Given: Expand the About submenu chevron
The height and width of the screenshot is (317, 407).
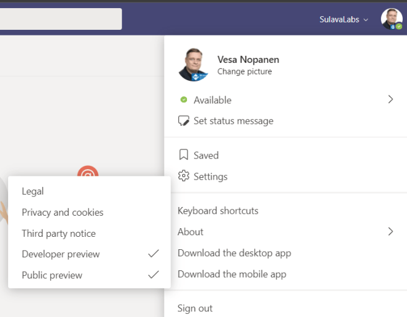Looking at the screenshot, I should pyautogui.click(x=390, y=232).
